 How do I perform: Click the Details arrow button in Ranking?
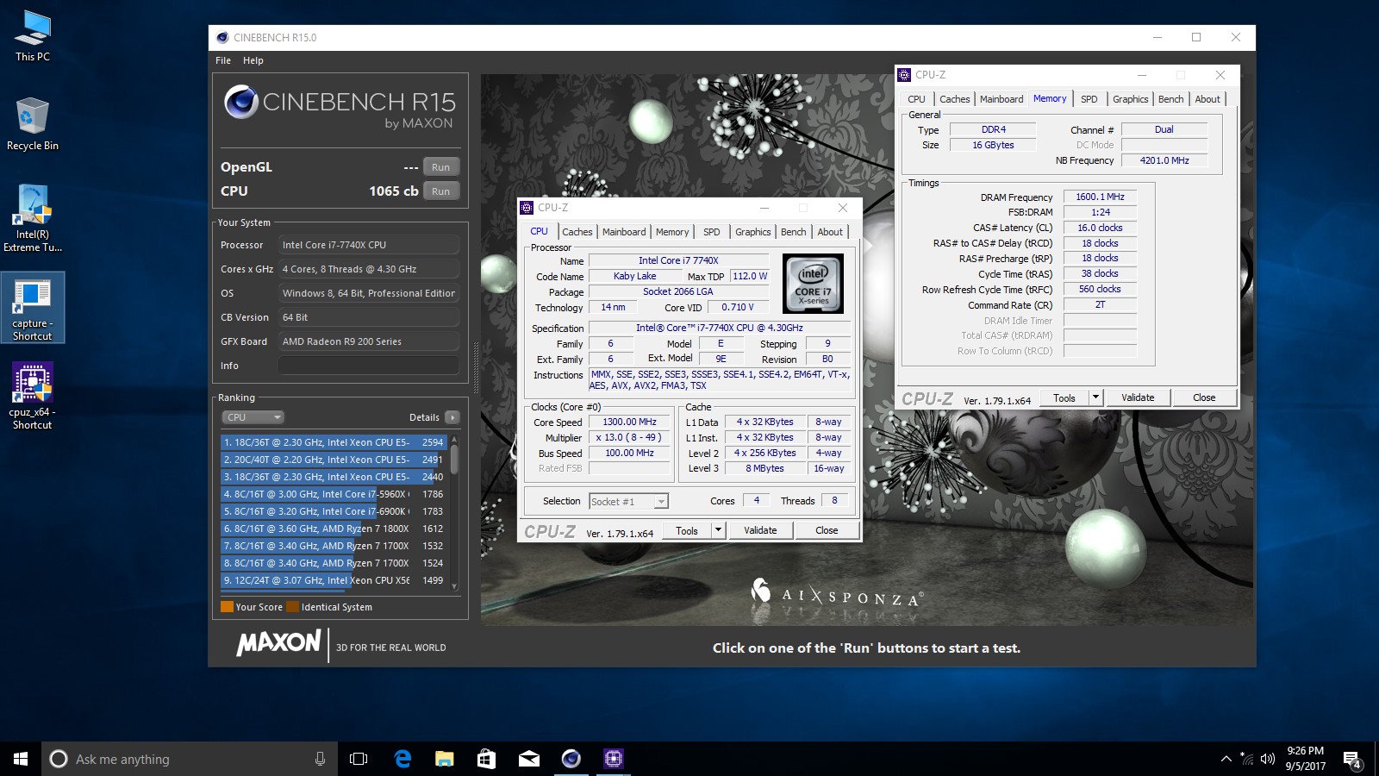pyautogui.click(x=452, y=417)
